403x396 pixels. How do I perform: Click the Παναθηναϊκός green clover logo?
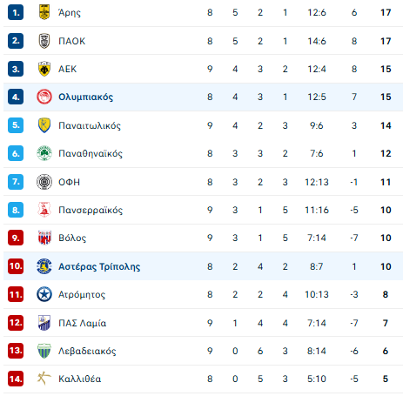(44, 153)
